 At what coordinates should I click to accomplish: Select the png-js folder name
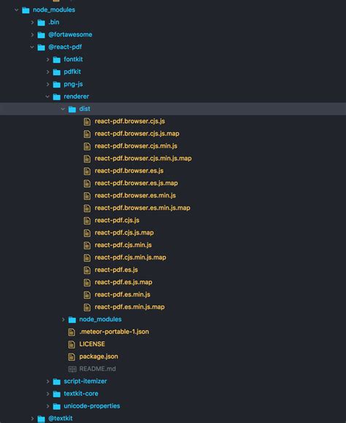73,85
